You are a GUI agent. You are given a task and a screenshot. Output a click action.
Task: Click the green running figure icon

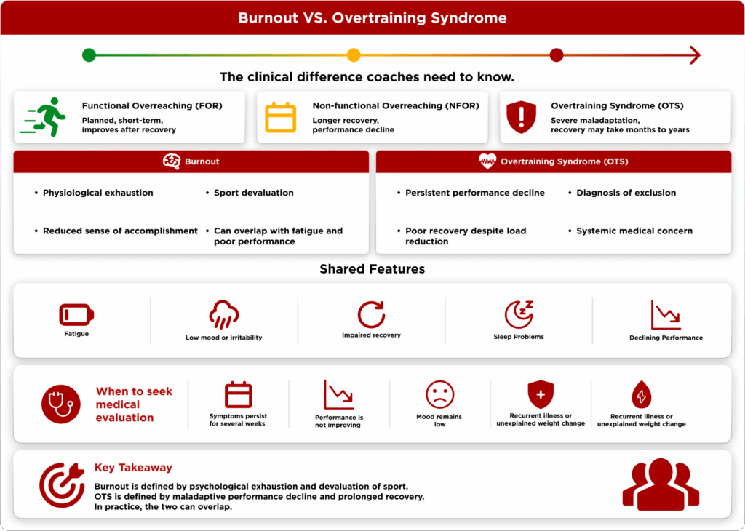42,117
